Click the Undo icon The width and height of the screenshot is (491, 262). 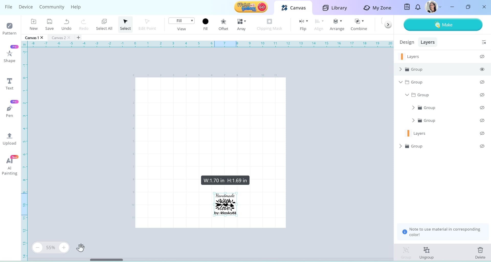[x=66, y=21]
